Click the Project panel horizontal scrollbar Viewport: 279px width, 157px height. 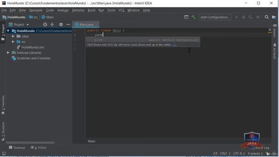coord(31,143)
